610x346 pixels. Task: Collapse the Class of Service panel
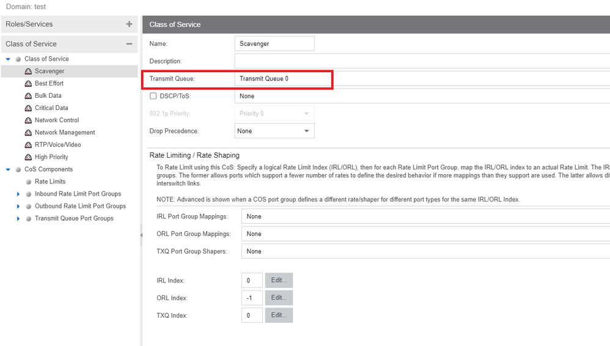tap(129, 44)
